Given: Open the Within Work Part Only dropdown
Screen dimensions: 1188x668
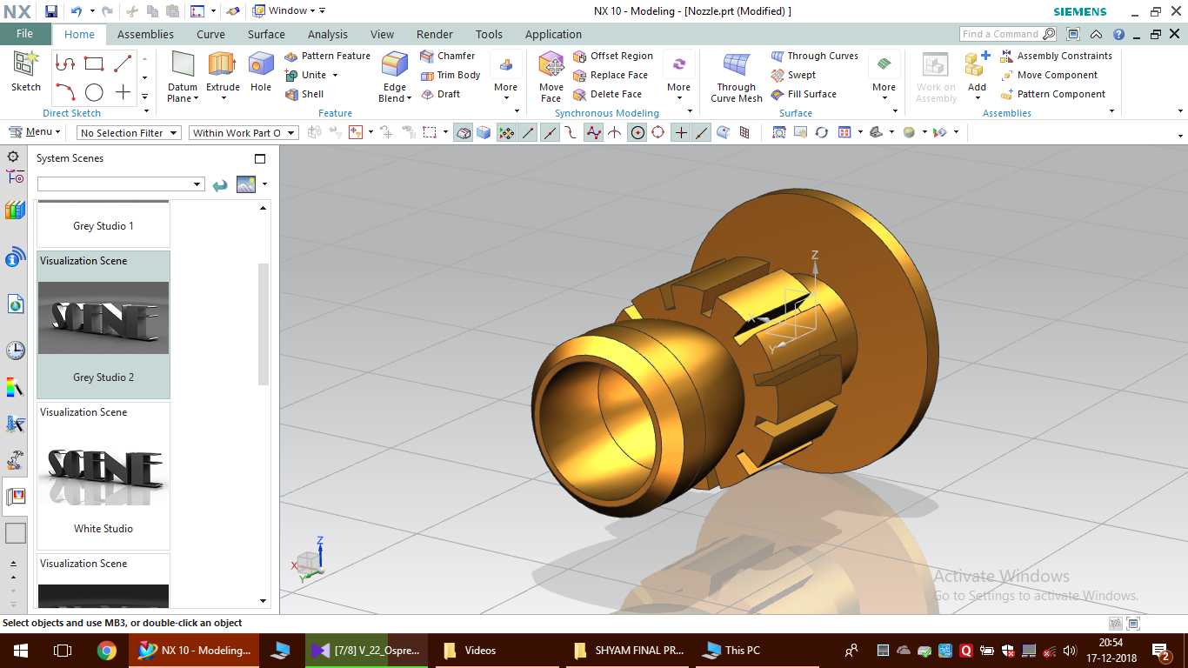Looking at the screenshot, I should 244,133.
